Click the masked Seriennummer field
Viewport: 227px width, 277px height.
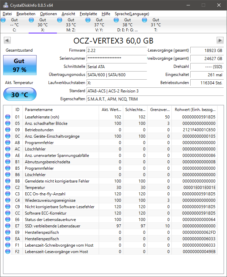coord(117,58)
